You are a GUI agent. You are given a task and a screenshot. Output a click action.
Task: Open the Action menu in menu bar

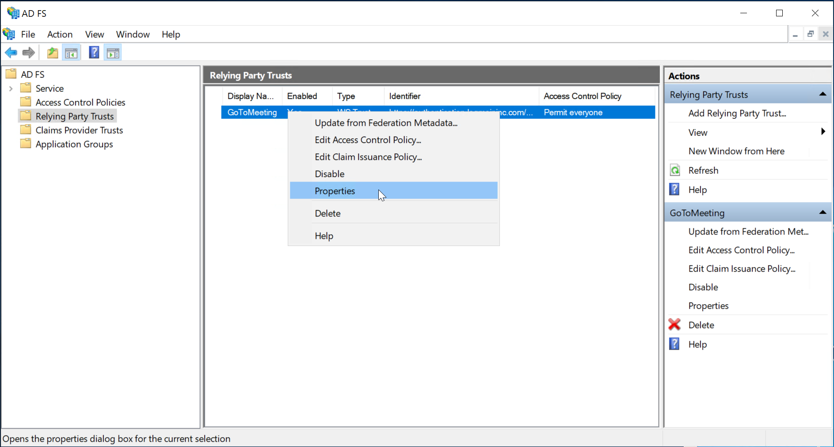(x=60, y=34)
